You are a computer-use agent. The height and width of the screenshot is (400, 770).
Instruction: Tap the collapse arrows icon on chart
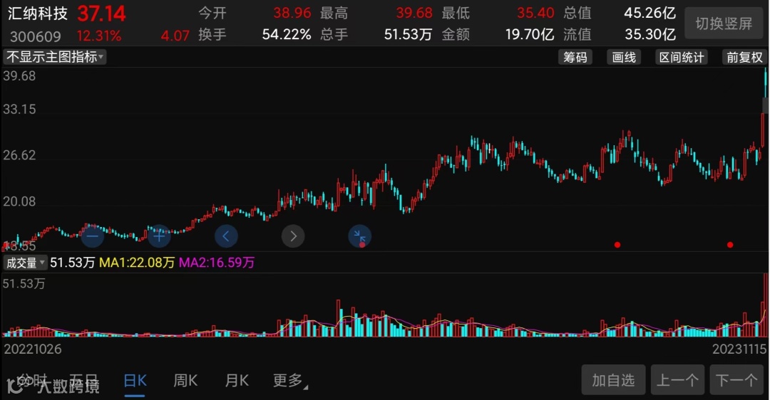[x=360, y=236]
